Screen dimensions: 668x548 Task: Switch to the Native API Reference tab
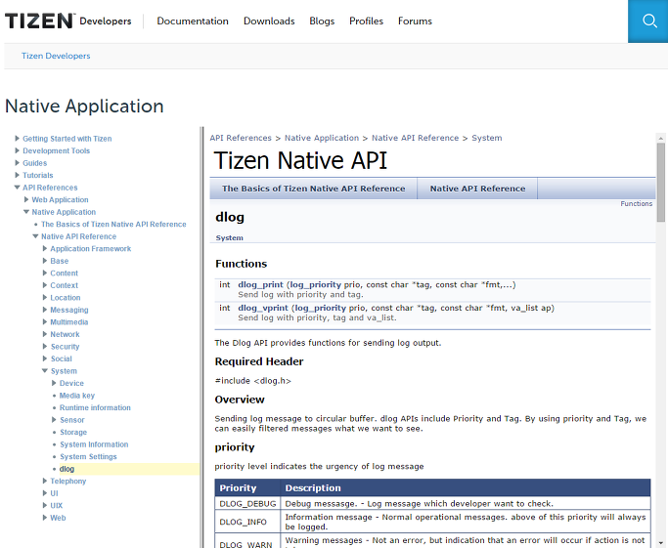(x=477, y=189)
